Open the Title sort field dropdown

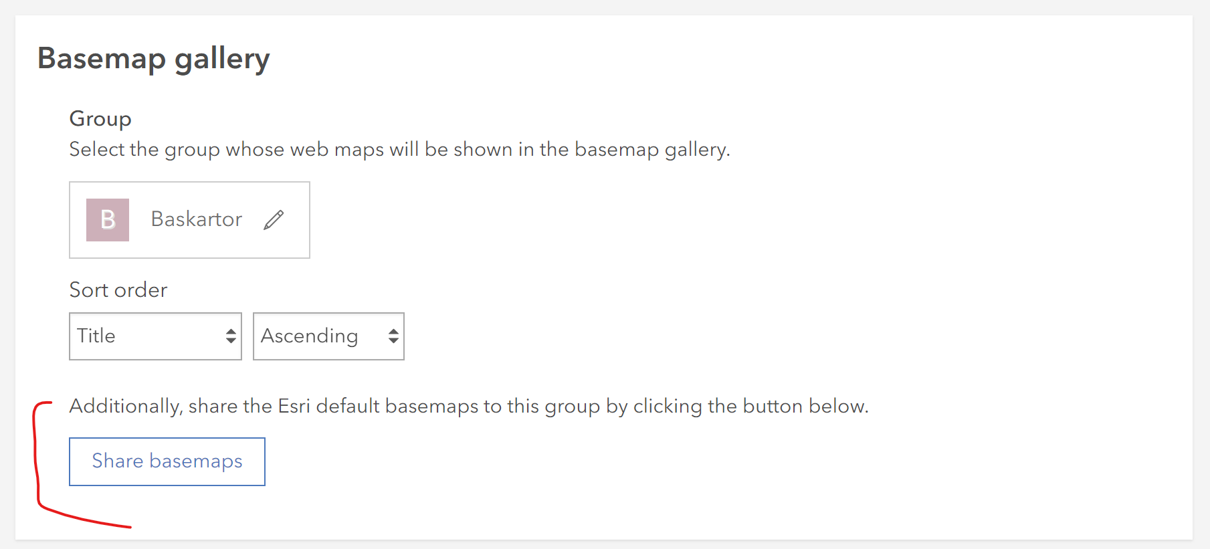[x=155, y=336]
